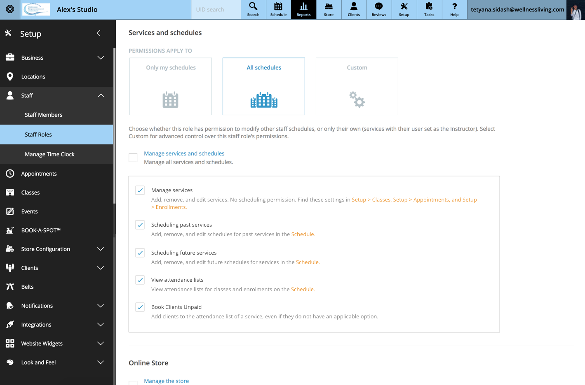585x385 pixels.
Task: Expand the Website Widgets chevron
Action: coord(101,343)
